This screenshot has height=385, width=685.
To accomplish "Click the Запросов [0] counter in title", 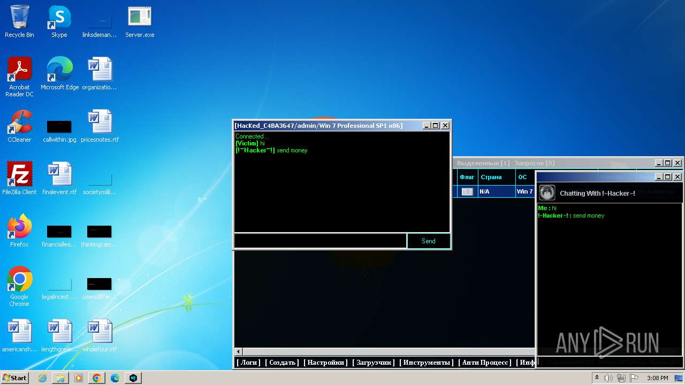I will (x=535, y=163).
